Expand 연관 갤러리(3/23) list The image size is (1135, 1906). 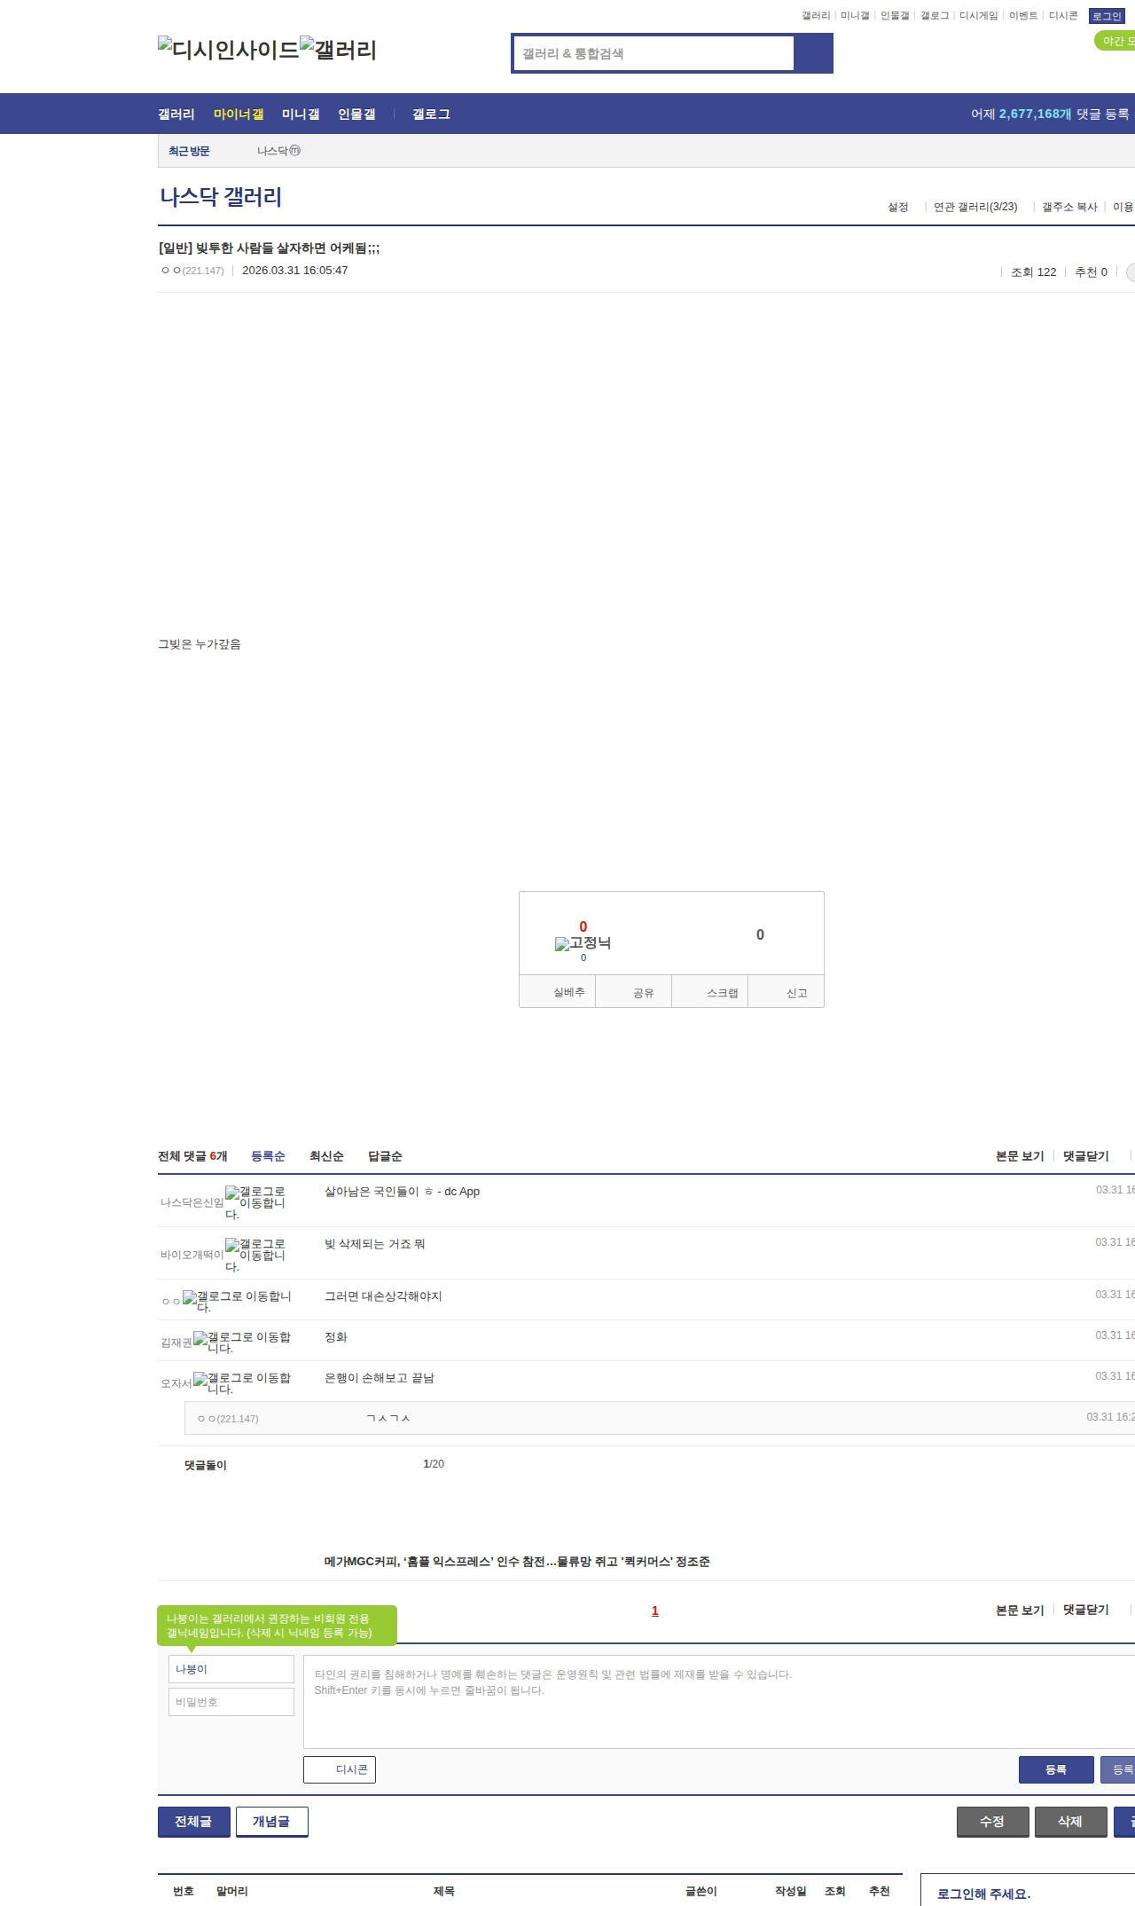(975, 207)
